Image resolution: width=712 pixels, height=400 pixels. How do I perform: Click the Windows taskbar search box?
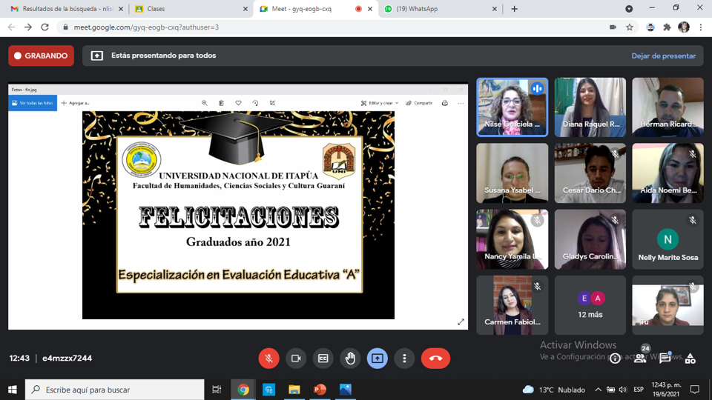click(x=115, y=390)
